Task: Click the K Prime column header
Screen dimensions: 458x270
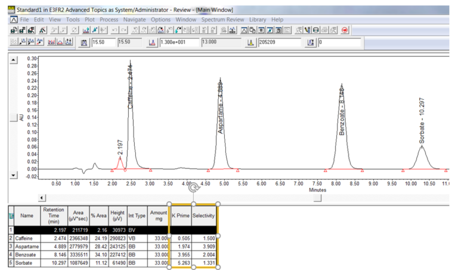Action: click(181, 216)
